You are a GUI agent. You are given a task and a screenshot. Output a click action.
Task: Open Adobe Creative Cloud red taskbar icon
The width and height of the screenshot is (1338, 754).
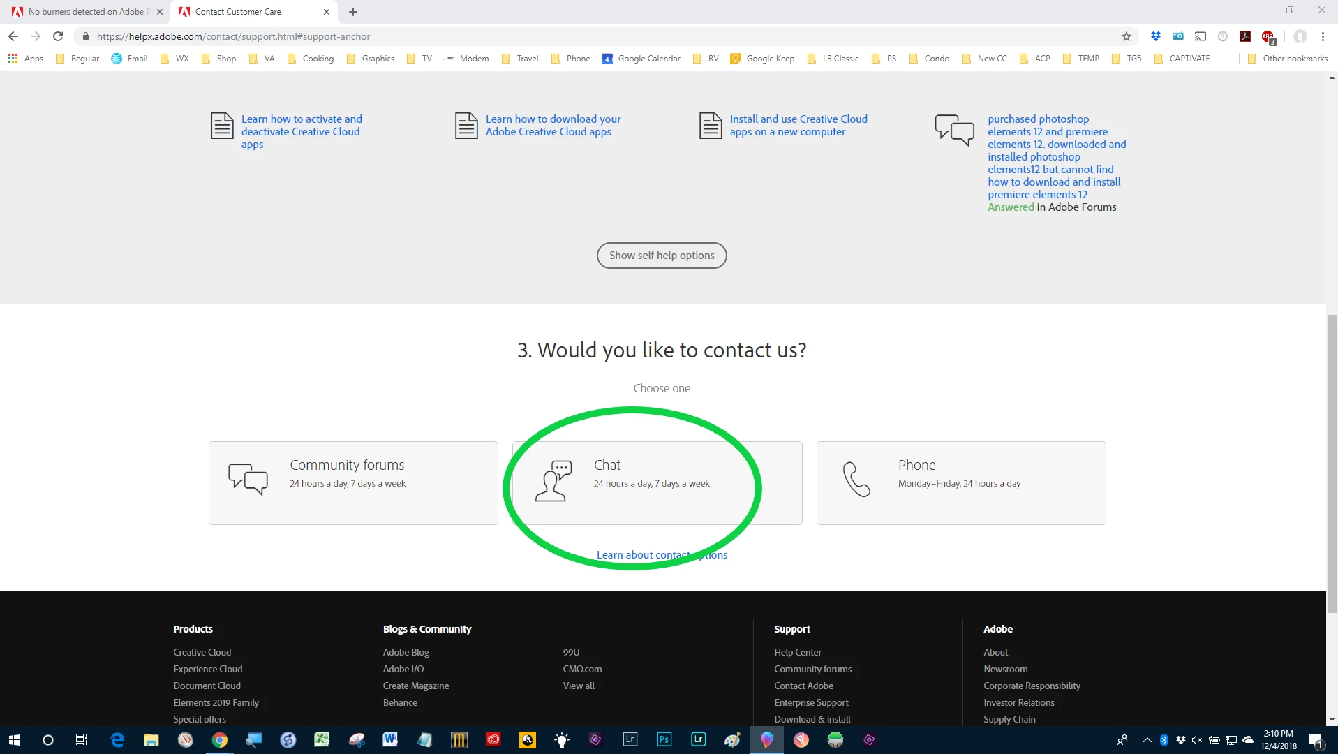click(x=493, y=740)
